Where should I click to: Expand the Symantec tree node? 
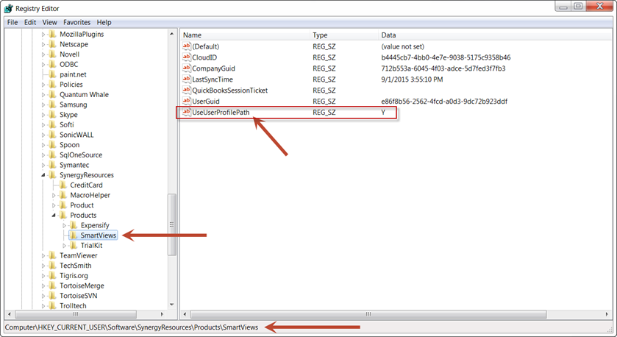[43, 165]
